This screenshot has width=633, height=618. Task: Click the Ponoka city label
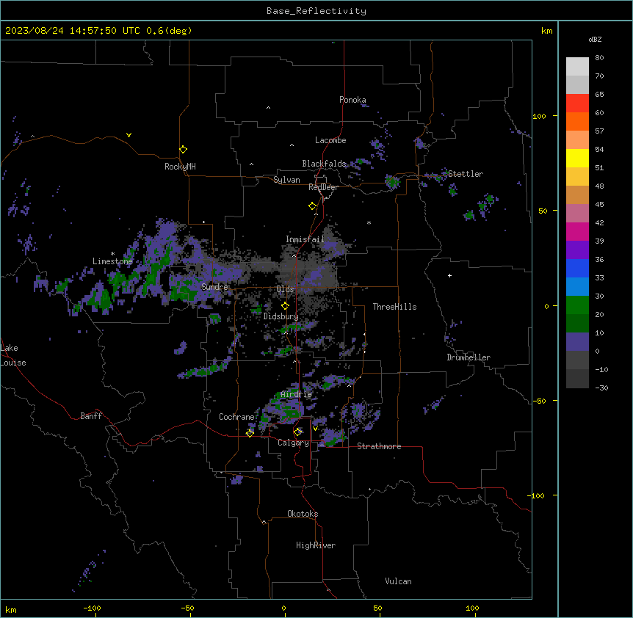[352, 100]
